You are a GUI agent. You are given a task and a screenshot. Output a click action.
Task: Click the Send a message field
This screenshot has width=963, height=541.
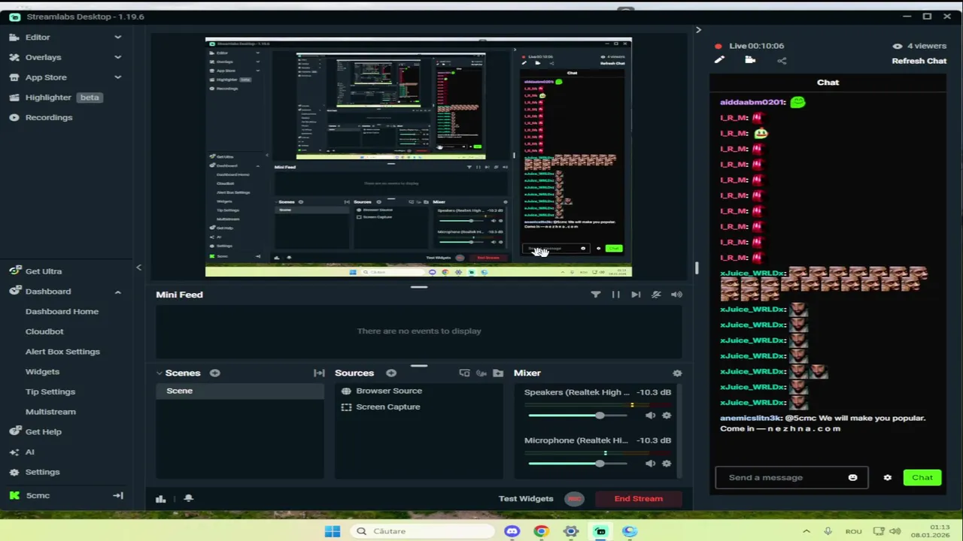(x=791, y=478)
